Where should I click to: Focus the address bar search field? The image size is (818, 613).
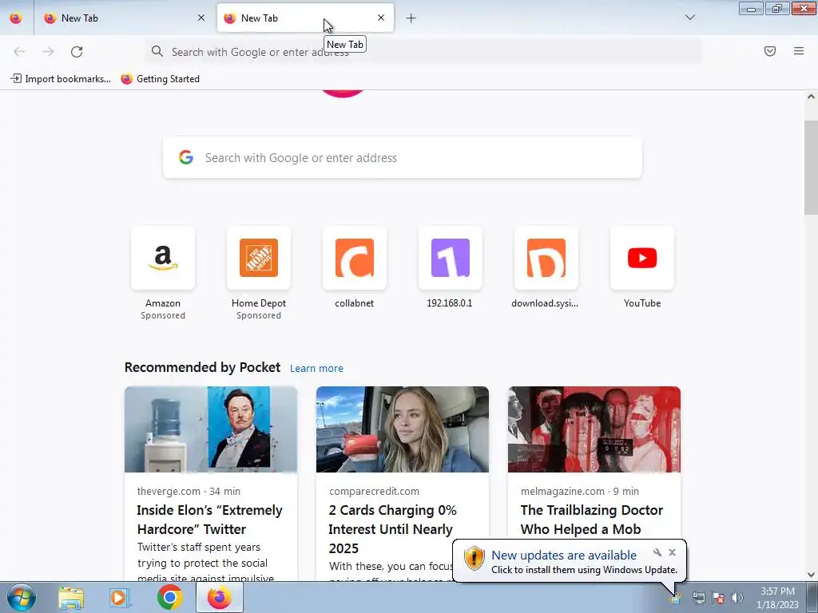pos(423,52)
